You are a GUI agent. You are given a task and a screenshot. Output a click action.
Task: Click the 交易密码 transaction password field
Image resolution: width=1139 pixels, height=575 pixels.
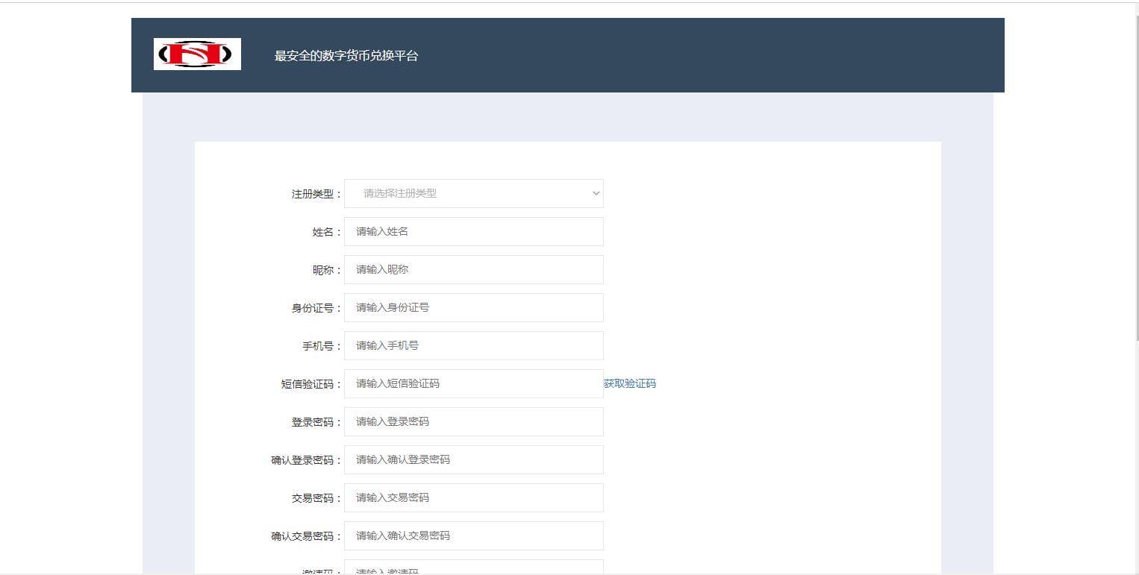473,497
